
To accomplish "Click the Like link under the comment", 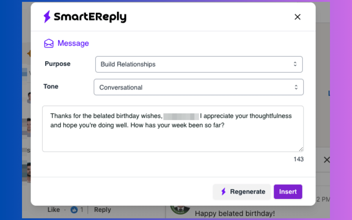I will click(x=54, y=210).
